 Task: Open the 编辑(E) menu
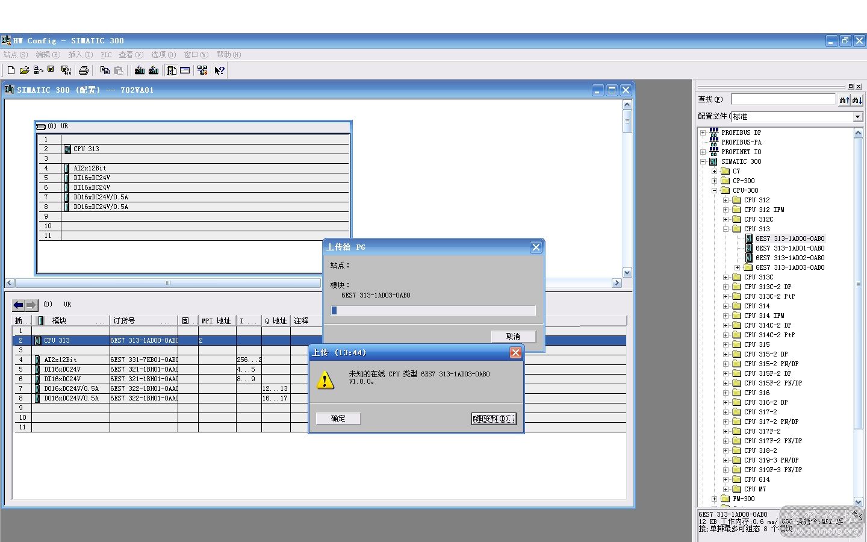point(48,55)
